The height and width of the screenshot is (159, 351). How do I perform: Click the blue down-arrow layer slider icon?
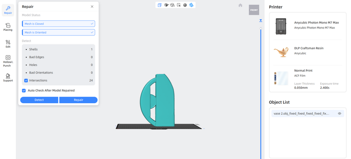[261, 21]
